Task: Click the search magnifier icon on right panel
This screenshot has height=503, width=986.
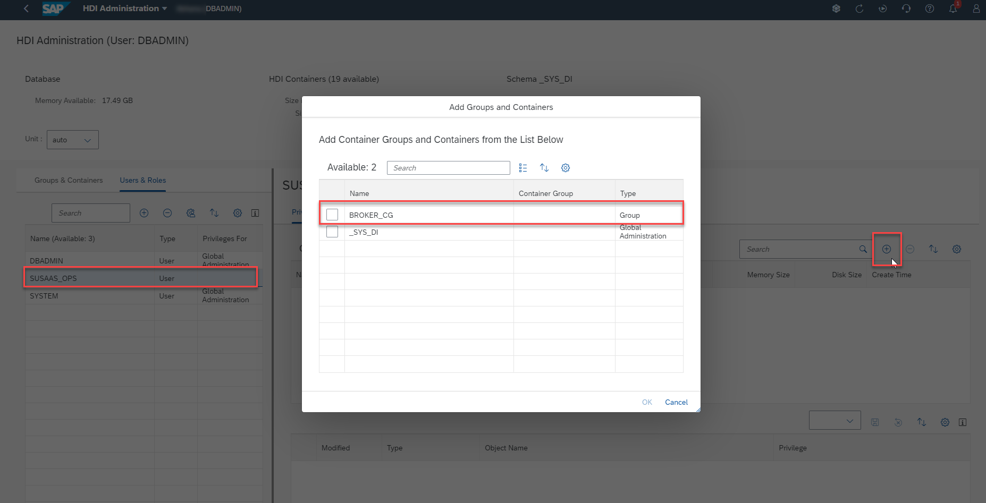Action: click(x=863, y=249)
